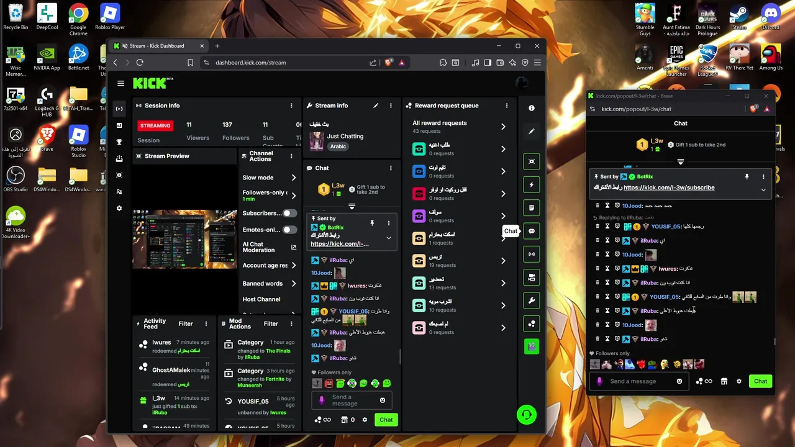This screenshot has width=795, height=447.
Task: Click the green support headset button
Action: point(527,414)
